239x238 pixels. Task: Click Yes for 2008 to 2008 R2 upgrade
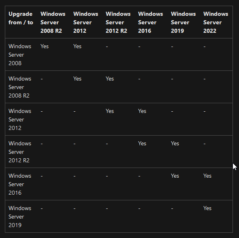pos(45,46)
